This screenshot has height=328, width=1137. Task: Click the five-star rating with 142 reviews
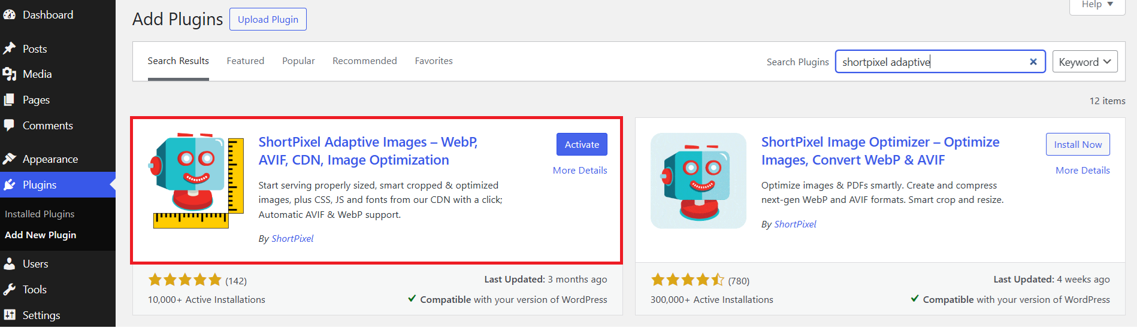[x=185, y=280]
